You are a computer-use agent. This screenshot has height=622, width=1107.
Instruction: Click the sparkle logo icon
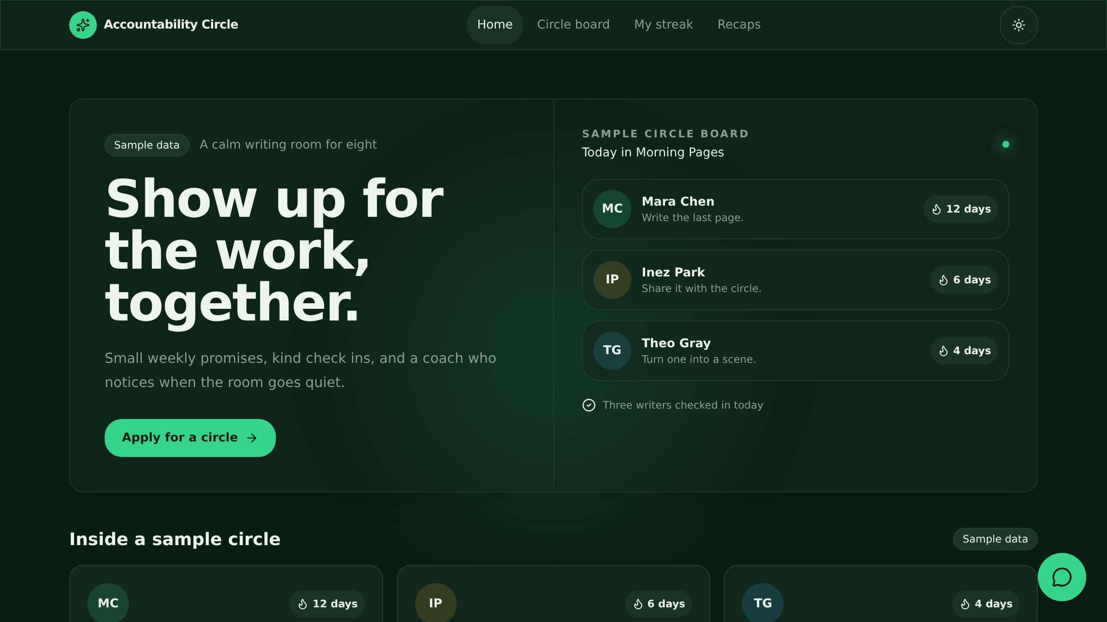coord(83,25)
